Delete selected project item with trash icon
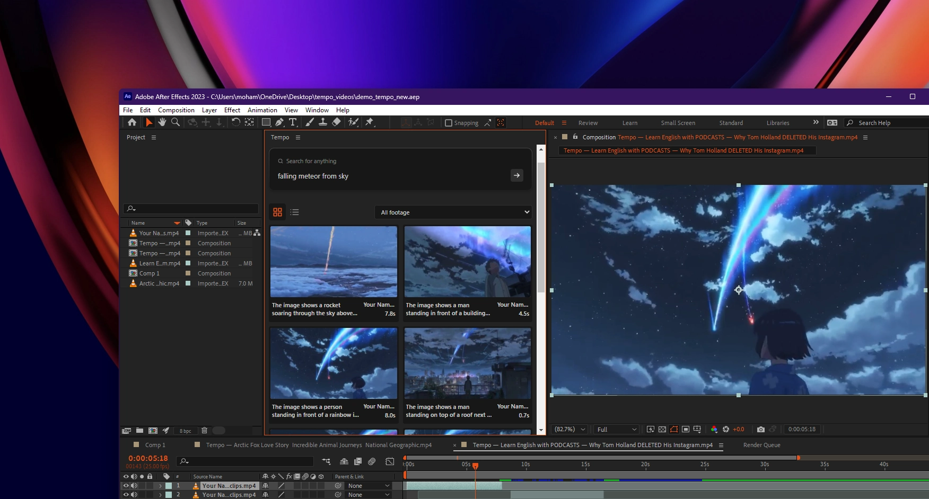 click(x=204, y=431)
